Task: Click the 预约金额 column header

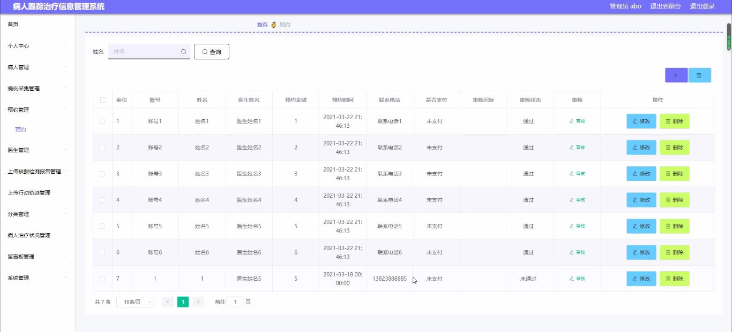Action: coord(296,100)
